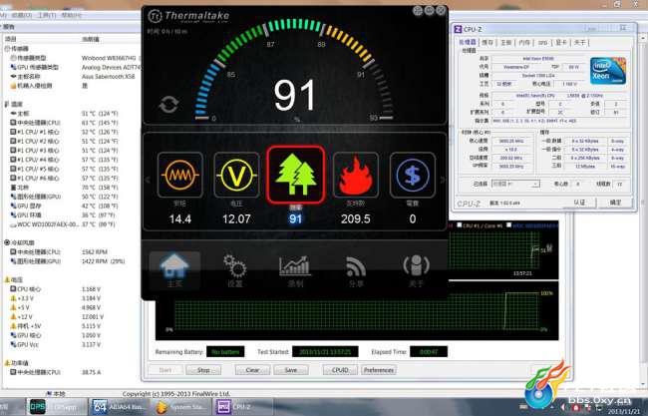
Task: Switch to AIDA64 taskbar button
Action: point(118,407)
